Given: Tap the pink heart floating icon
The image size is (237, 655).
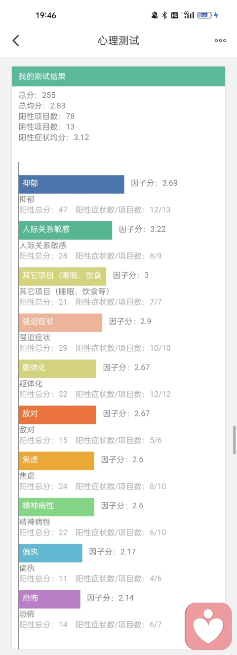Looking at the screenshot, I should tap(208, 626).
